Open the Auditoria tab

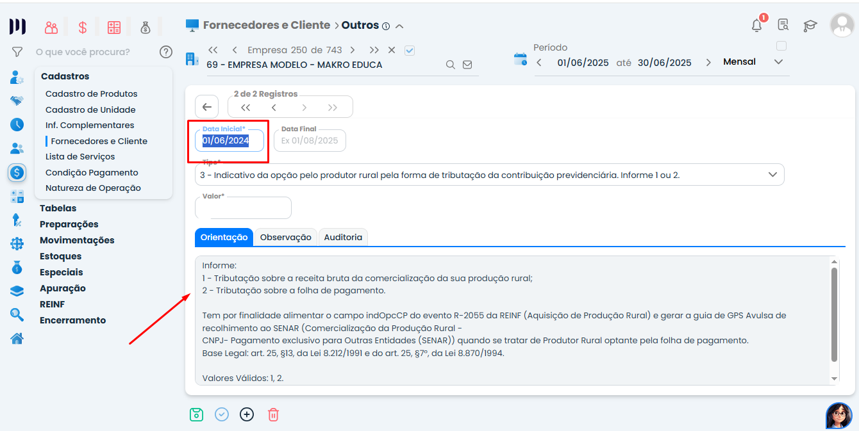click(343, 236)
